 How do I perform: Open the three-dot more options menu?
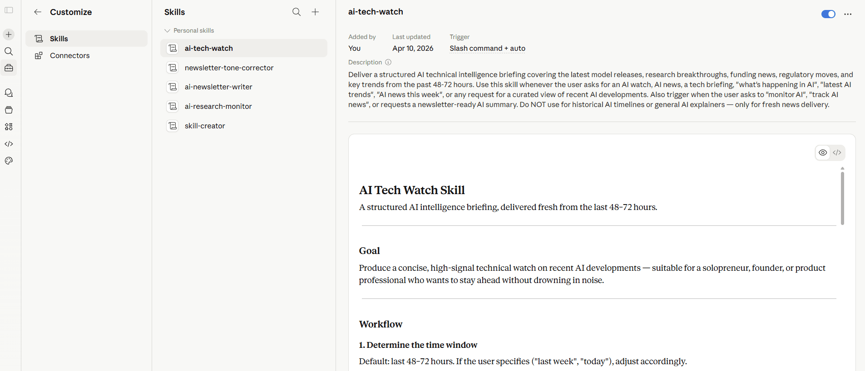tap(848, 14)
